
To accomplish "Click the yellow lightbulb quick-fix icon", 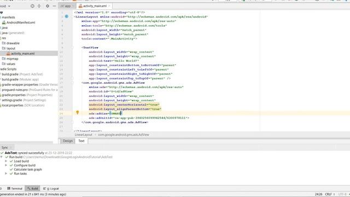I will coord(78,112).
